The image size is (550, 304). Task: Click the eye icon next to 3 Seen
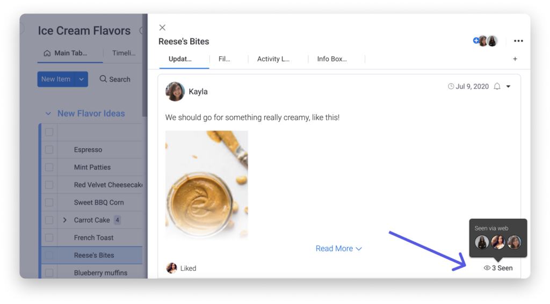click(487, 268)
